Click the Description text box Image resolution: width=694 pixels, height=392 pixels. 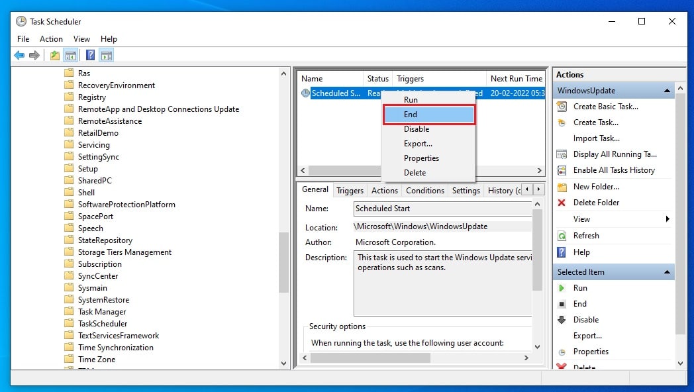pos(442,283)
